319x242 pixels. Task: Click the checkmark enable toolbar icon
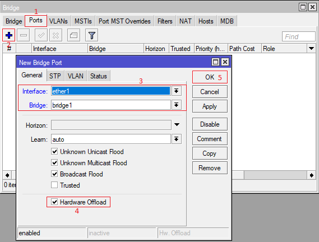(41, 35)
